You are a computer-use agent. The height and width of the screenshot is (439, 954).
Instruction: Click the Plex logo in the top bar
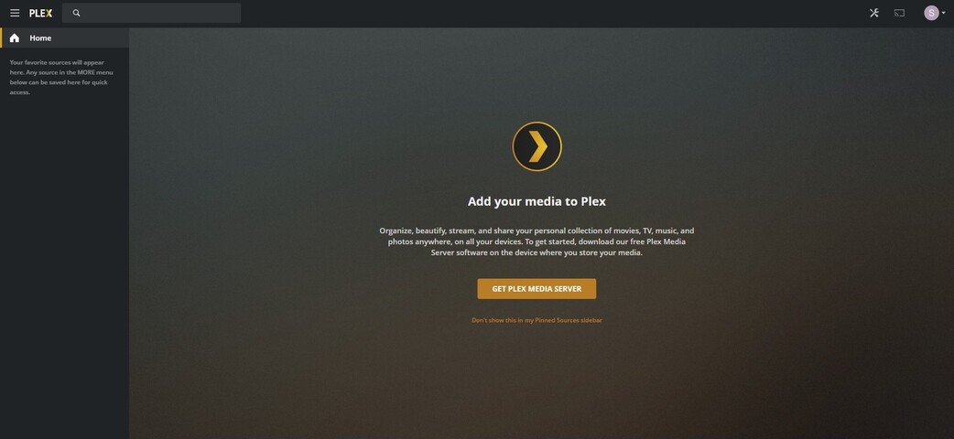(41, 13)
